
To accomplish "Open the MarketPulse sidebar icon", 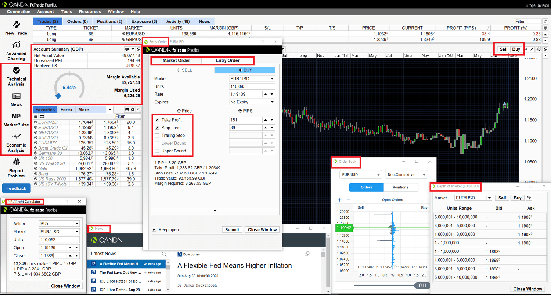I will point(16,116).
